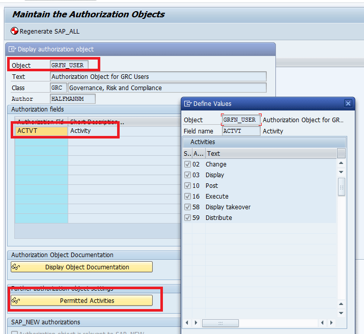Select the ACTVT authorization field cell
This screenshot has width=364, height=334.
click(42, 131)
